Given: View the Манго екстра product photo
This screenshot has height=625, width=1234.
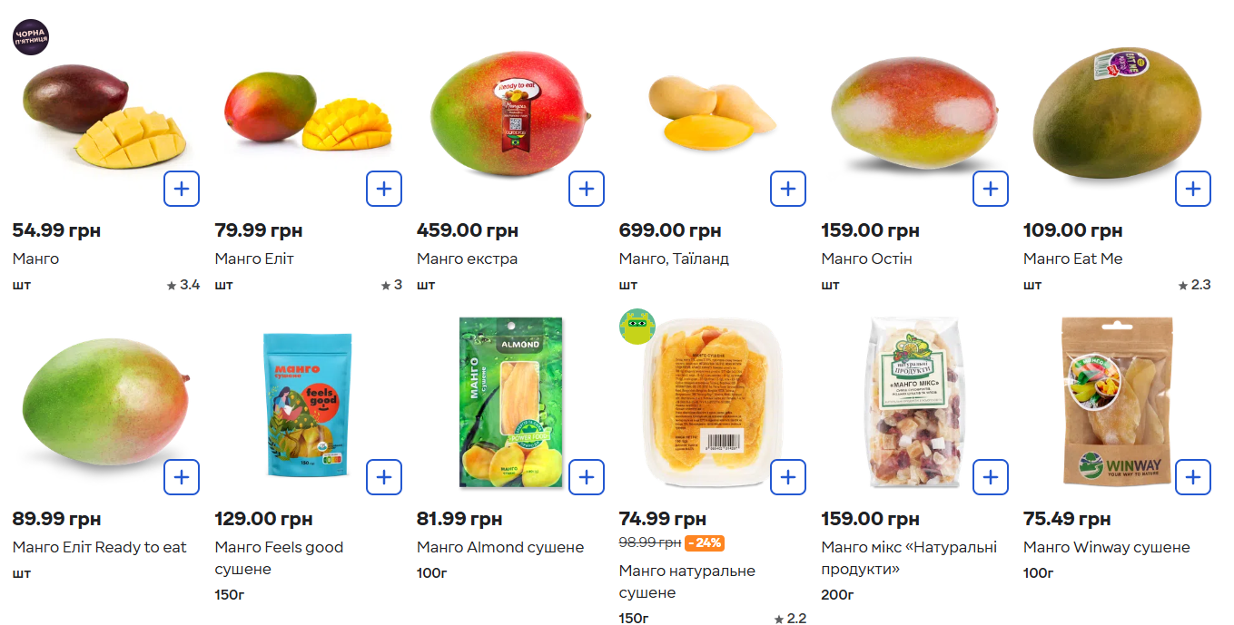Looking at the screenshot, I should tap(508, 113).
